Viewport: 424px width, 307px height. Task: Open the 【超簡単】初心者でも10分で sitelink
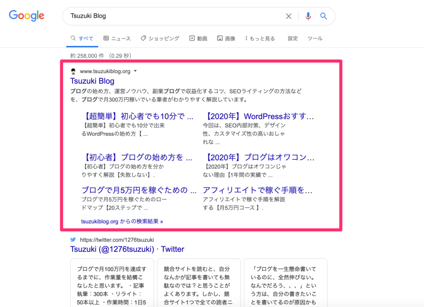pos(137,116)
